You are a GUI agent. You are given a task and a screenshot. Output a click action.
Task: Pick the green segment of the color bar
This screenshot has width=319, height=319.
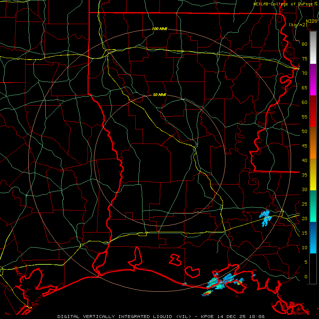click(313, 206)
